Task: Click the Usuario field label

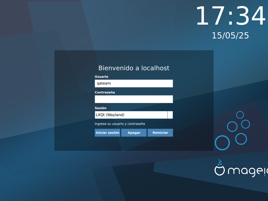Action: [x=101, y=77]
